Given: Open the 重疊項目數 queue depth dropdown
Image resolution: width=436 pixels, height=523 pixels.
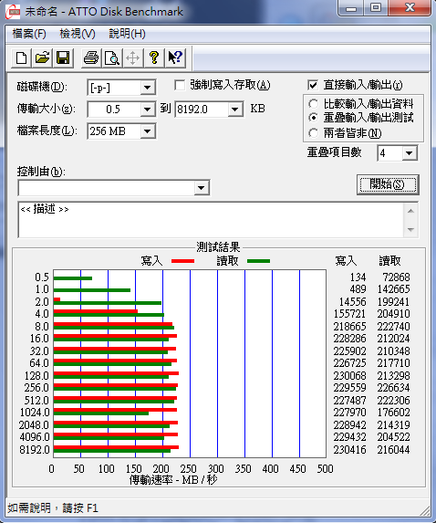Looking at the screenshot, I should click(x=409, y=153).
